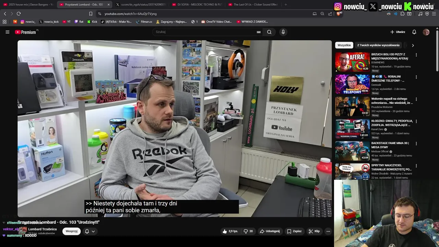Open the browser main menu (three lines)

(x=434, y=14)
